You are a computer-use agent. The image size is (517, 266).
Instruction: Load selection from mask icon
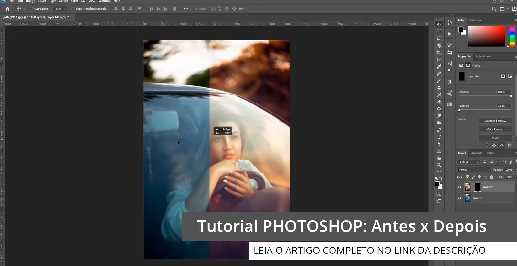(x=486, y=145)
